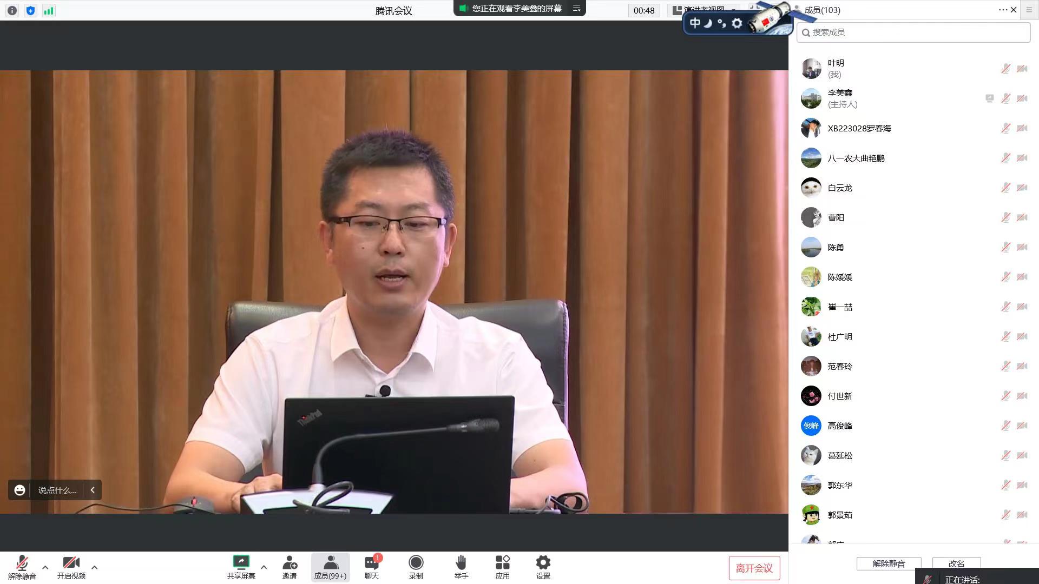Open the chat panel with notification badge
Screen dimensions: 1039x584
point(372,563)
